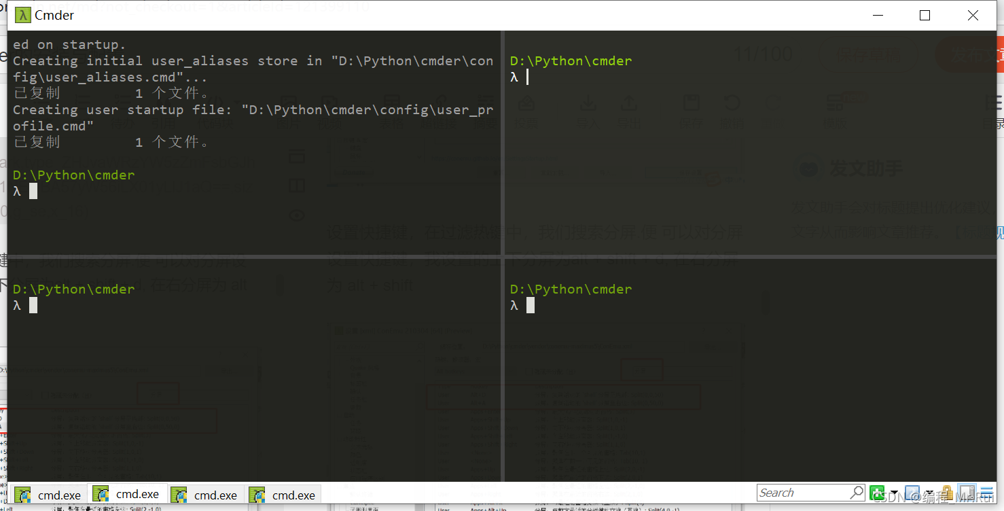Click the 'ed on startup.' line
Screen dimensions: 1004x511
click(69, 44)
